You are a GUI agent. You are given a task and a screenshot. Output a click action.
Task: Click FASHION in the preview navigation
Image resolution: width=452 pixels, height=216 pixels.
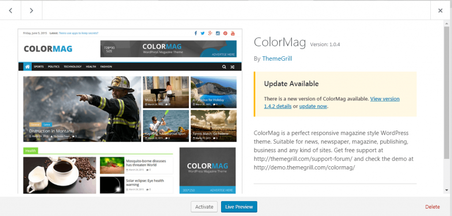point(106,66)
